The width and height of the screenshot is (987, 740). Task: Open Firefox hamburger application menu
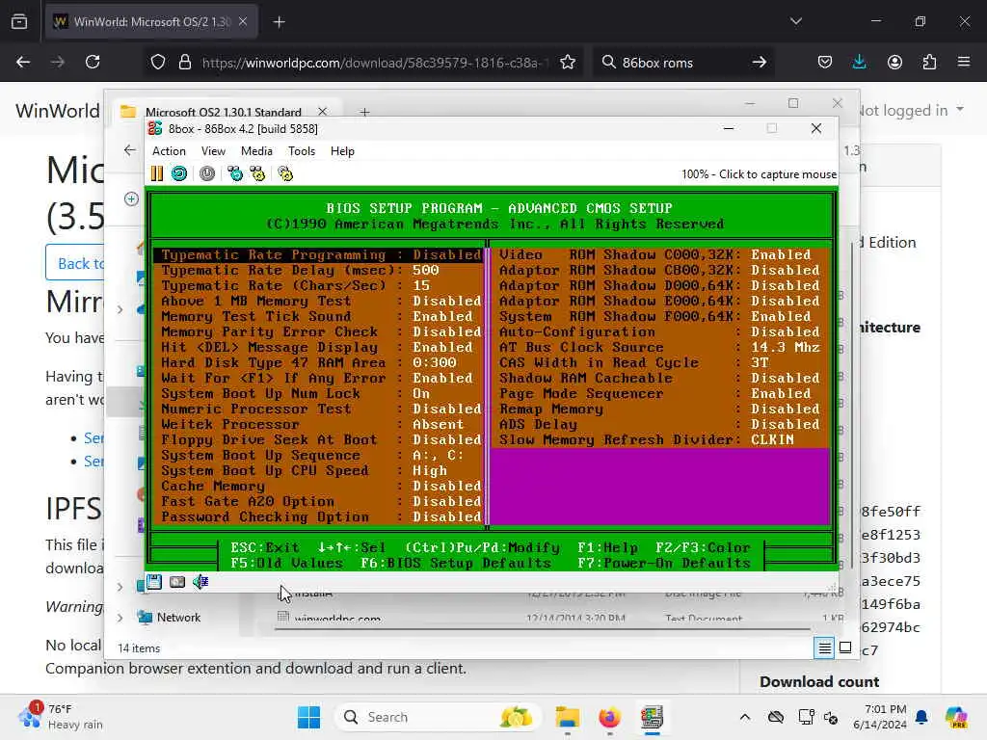point(964,62)
